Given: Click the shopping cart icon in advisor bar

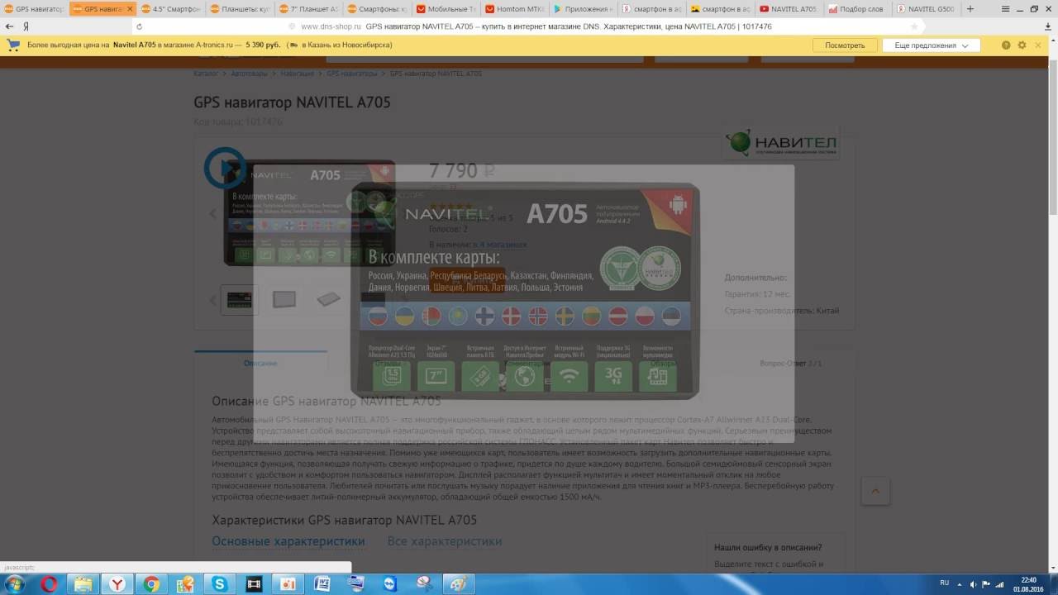Looking at the screenshot, I should (13, 45).
